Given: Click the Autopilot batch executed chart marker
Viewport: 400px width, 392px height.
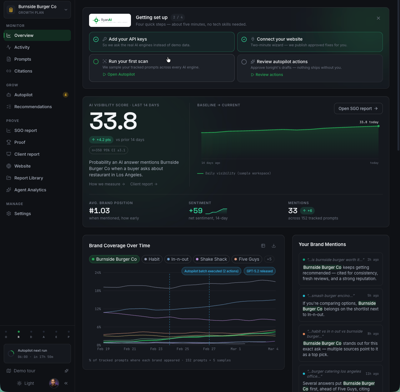Looking at the screenshot, I should coord(211,271).
